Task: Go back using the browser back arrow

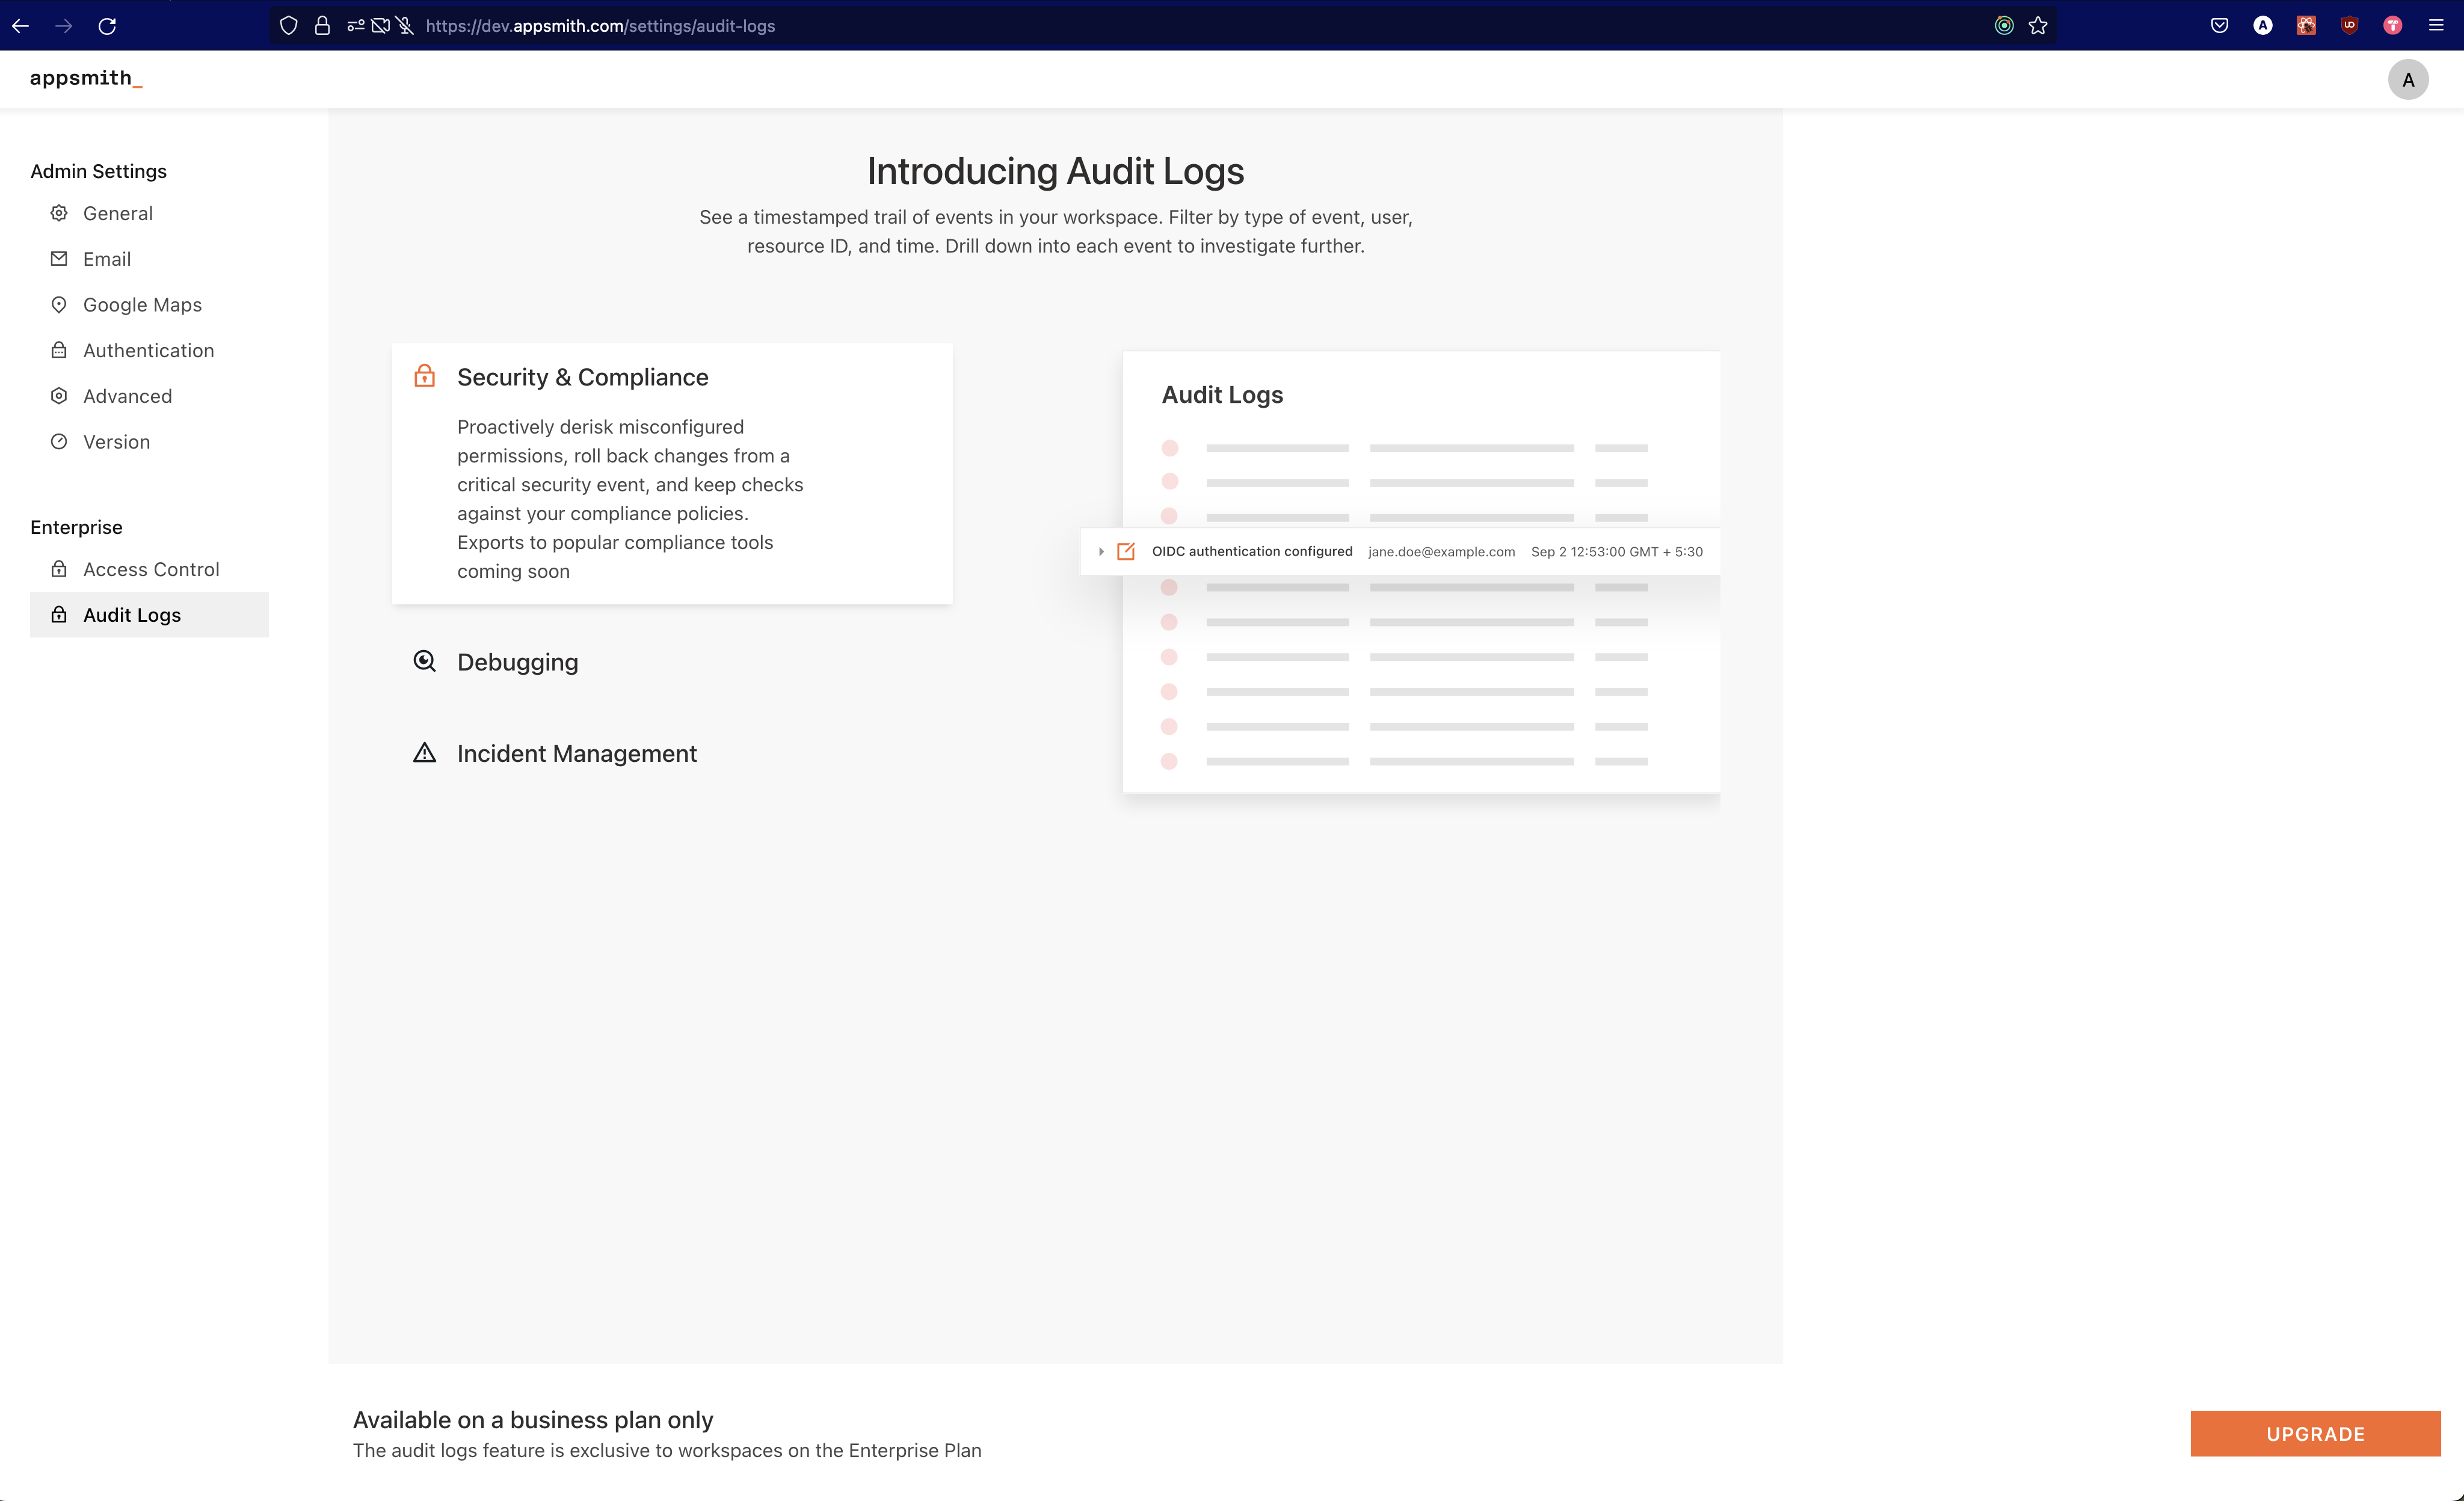Action: tap(21, 26)
